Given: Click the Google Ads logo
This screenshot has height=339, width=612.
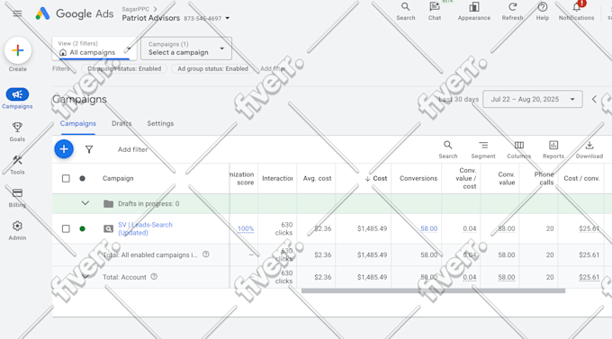Looking at the screenshot, I should click(74, 13).
